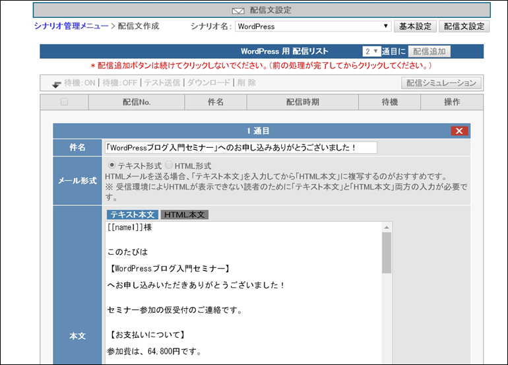Image resolution: width=508 pixels, height=365 pixels.
Task: Click 待機 column header
Action: tap(389, 102)
